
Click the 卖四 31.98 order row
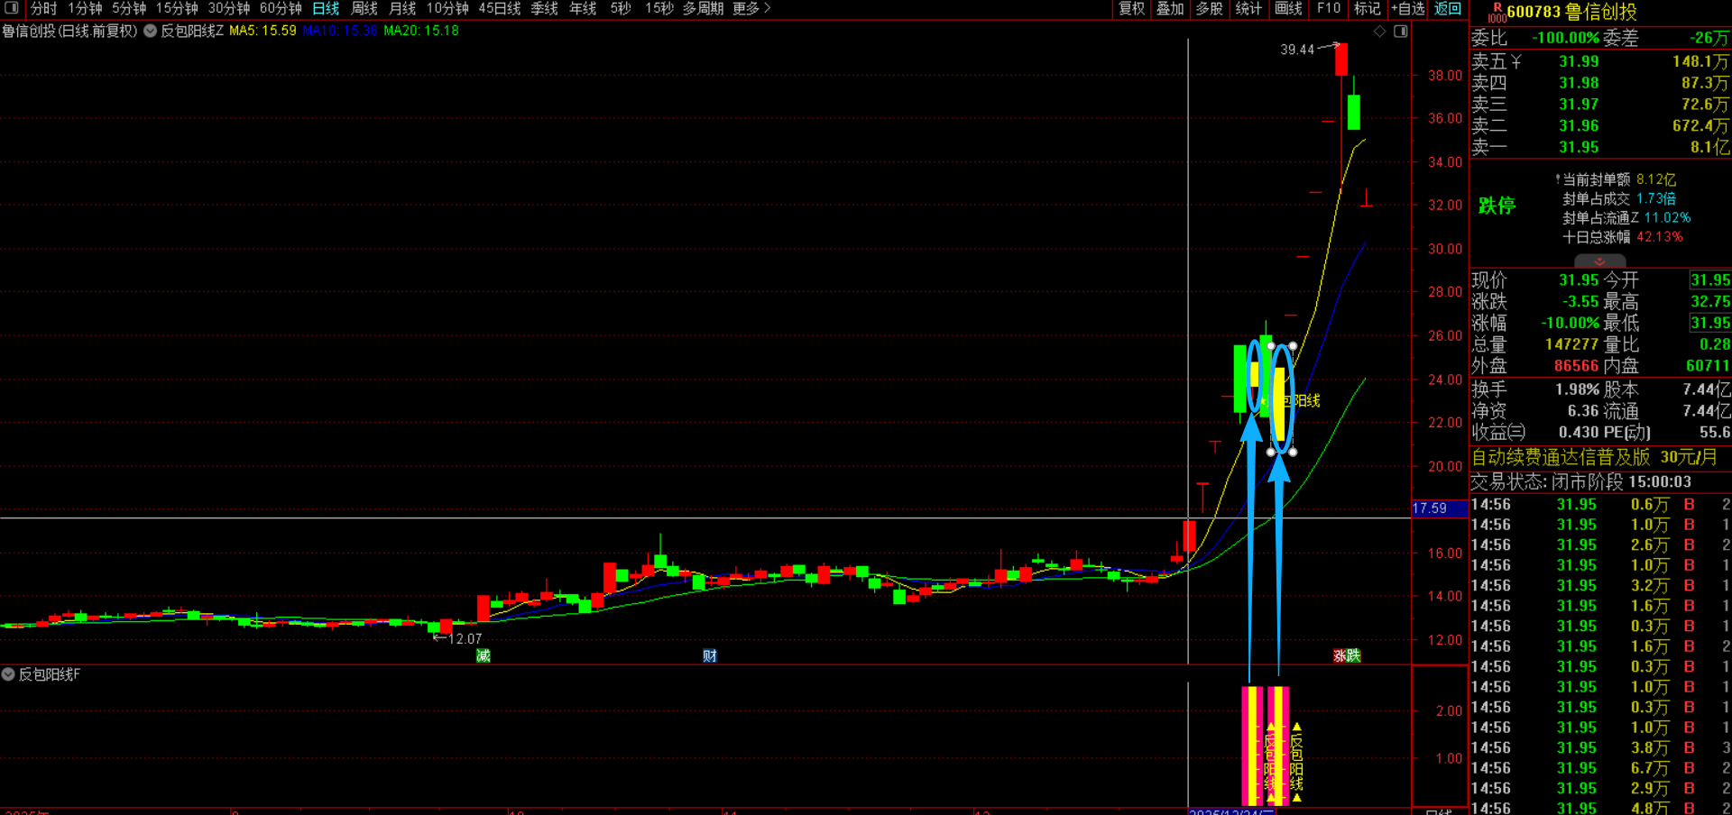[1600, 83]
